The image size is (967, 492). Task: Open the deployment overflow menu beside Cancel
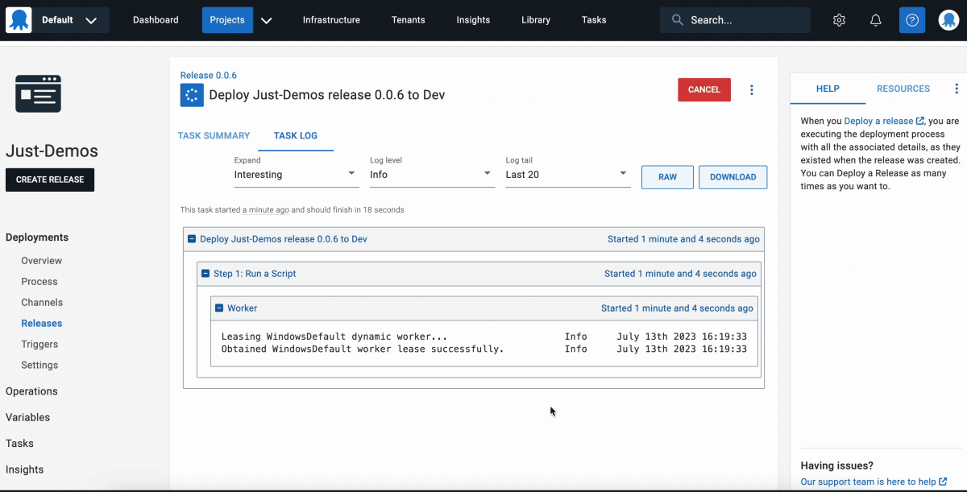(x=752, y=90)
